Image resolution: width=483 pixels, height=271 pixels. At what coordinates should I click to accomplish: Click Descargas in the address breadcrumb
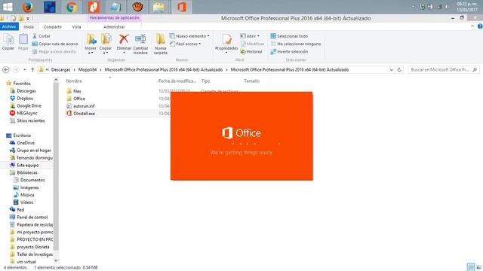[x=60, y=70]
